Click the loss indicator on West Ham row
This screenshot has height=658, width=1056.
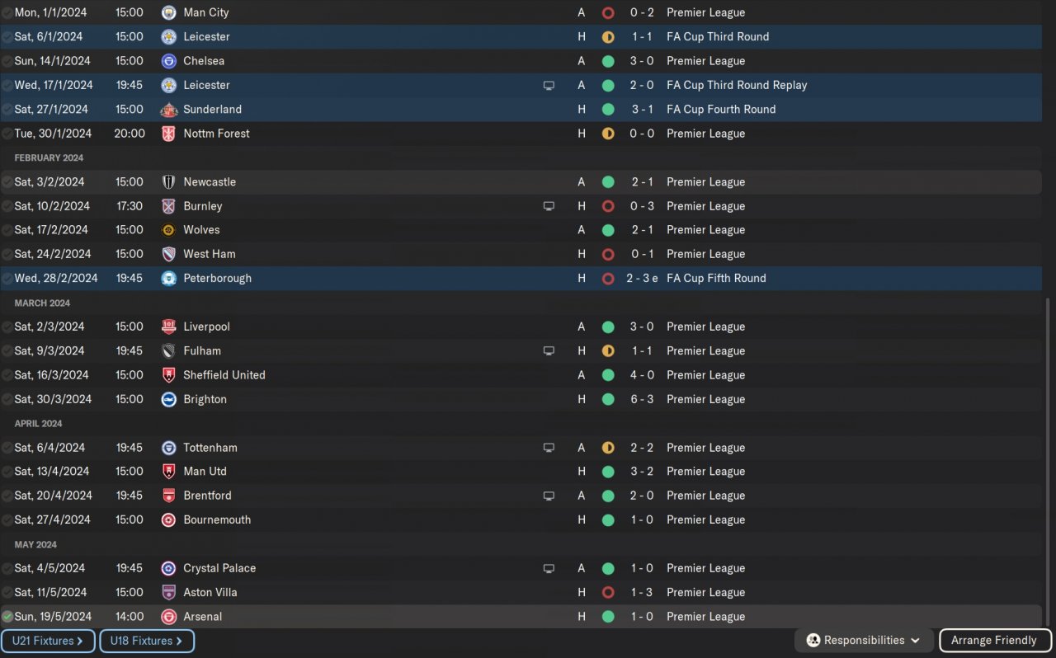click(x=608, y=254)
